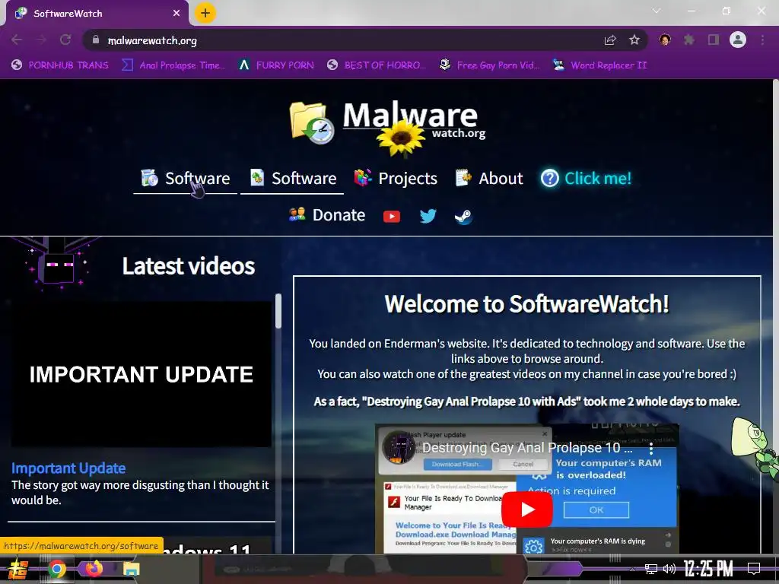The height and width of the screenshot is (584, 779).
Task: Reload the page with the refresh icon
Action: point(65,40)
